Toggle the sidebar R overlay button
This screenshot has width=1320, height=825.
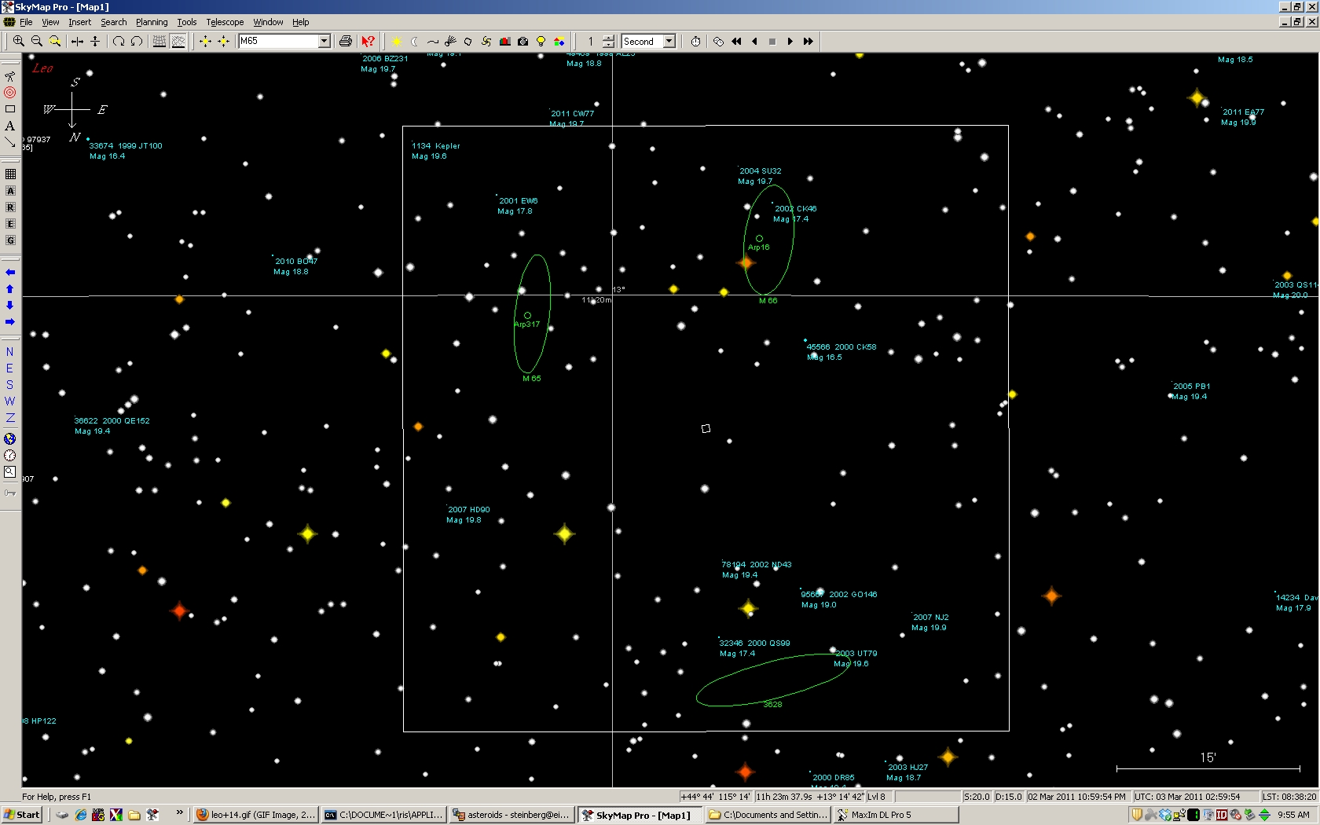10,207
